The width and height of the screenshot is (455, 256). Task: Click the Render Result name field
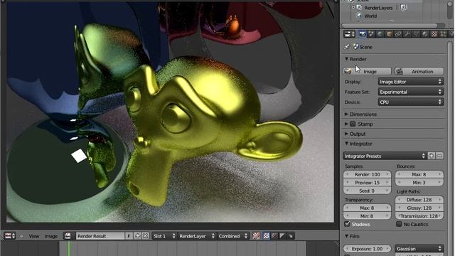[100, 236]
